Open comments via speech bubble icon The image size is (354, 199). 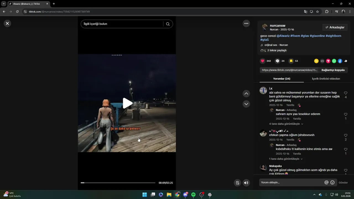click(277, 61)
